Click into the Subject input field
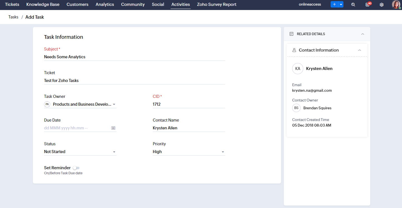 134,57
